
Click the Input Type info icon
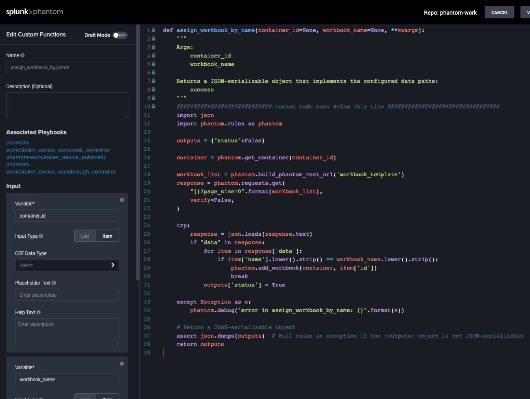point(41,236)
